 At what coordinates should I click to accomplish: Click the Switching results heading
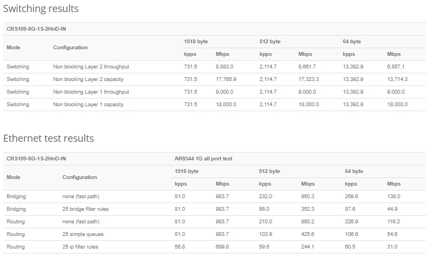[x=41, y=9]
